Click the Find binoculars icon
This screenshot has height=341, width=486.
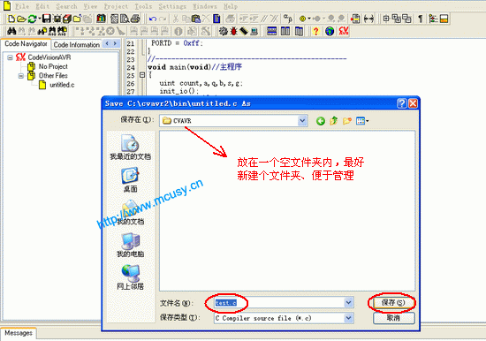coord(11,31)
